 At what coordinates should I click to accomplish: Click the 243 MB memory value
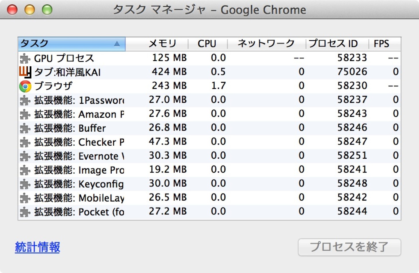[169, 86]
